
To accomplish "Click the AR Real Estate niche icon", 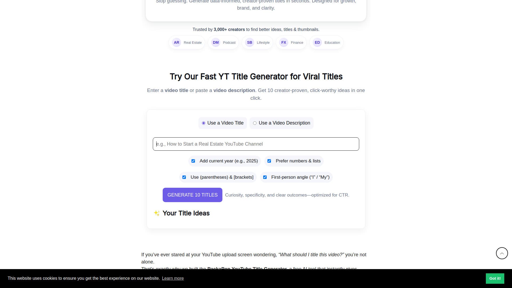I will pyautogui.click(x=176, y=42).
